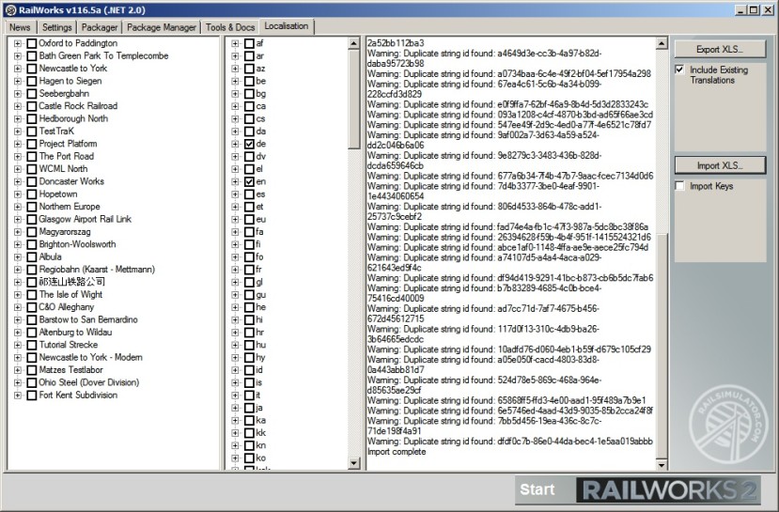Check the 'af' language checkbox
The height and width of the screenshot is (512, 779).
point(249,44)
